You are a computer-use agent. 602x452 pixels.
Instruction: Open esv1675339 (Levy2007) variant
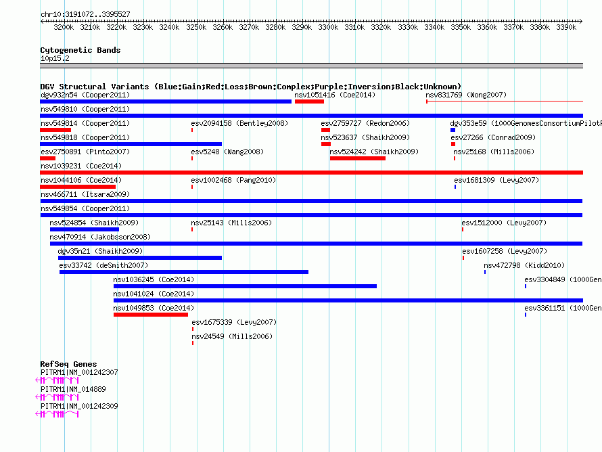pyautogui.click(x=234, y=322)
